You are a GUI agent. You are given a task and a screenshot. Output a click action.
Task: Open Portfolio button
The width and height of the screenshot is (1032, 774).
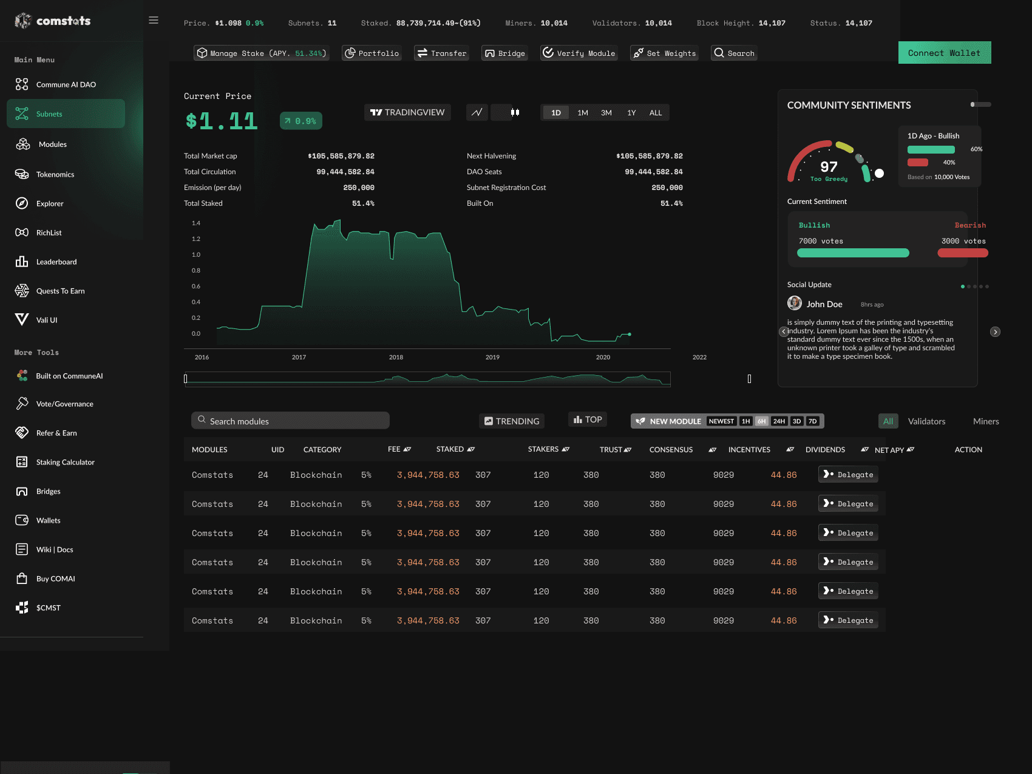pyautogui.click(x=372, y=53)
